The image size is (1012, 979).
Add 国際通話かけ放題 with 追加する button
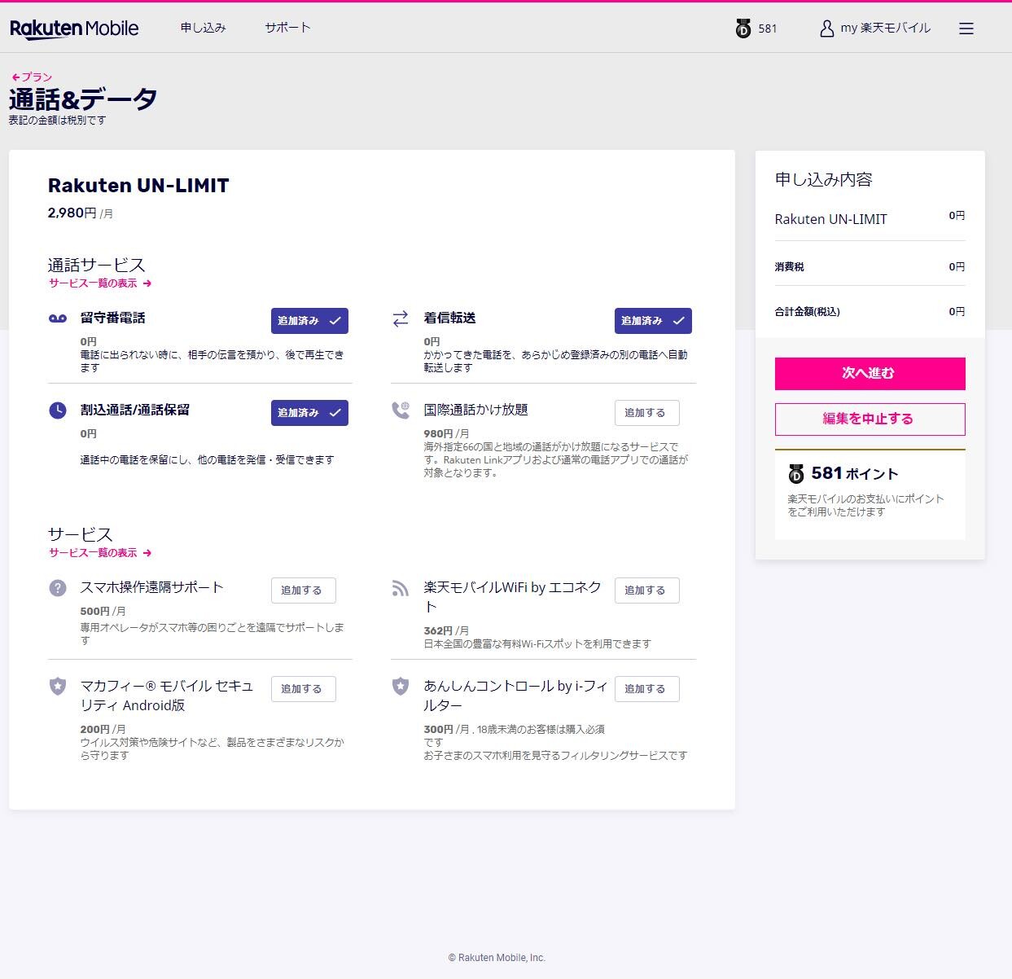(646, 413)
